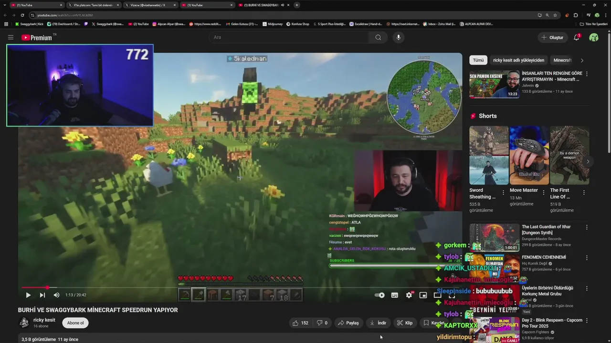The width and height of the screenshot is (611, 343).
Task: Open the Konfuse Shop bookmark
Action: 298,24
